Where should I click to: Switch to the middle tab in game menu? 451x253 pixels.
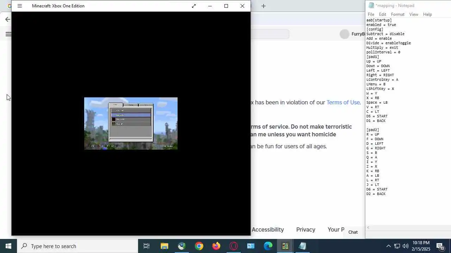click(131, 105)
